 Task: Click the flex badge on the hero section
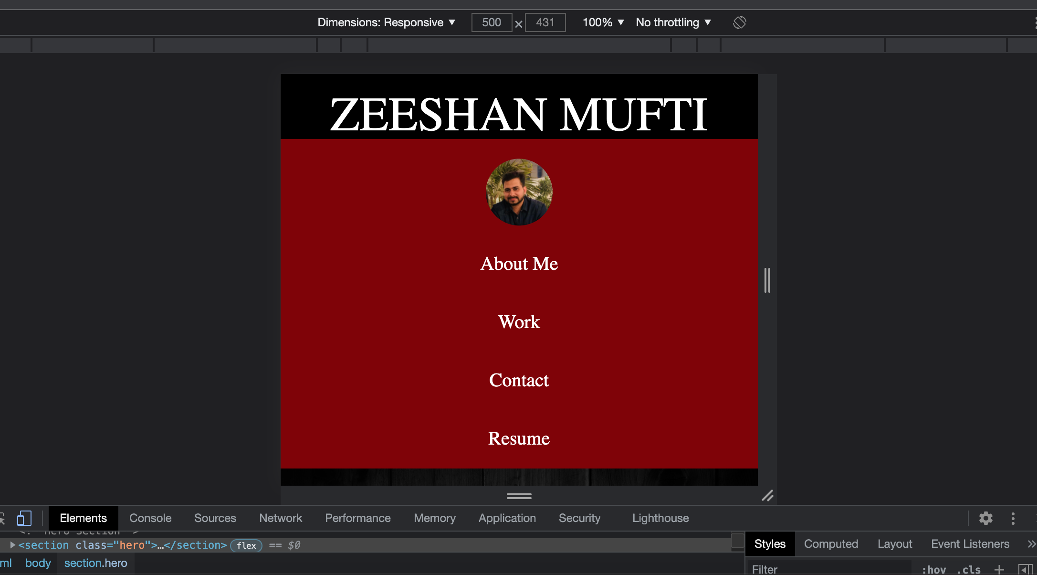coord(246,545)
